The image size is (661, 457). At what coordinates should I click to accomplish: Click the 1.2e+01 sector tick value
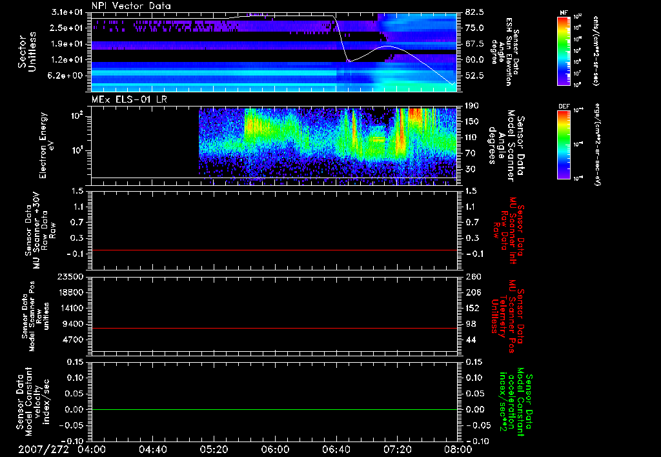(x=67, y=59)
